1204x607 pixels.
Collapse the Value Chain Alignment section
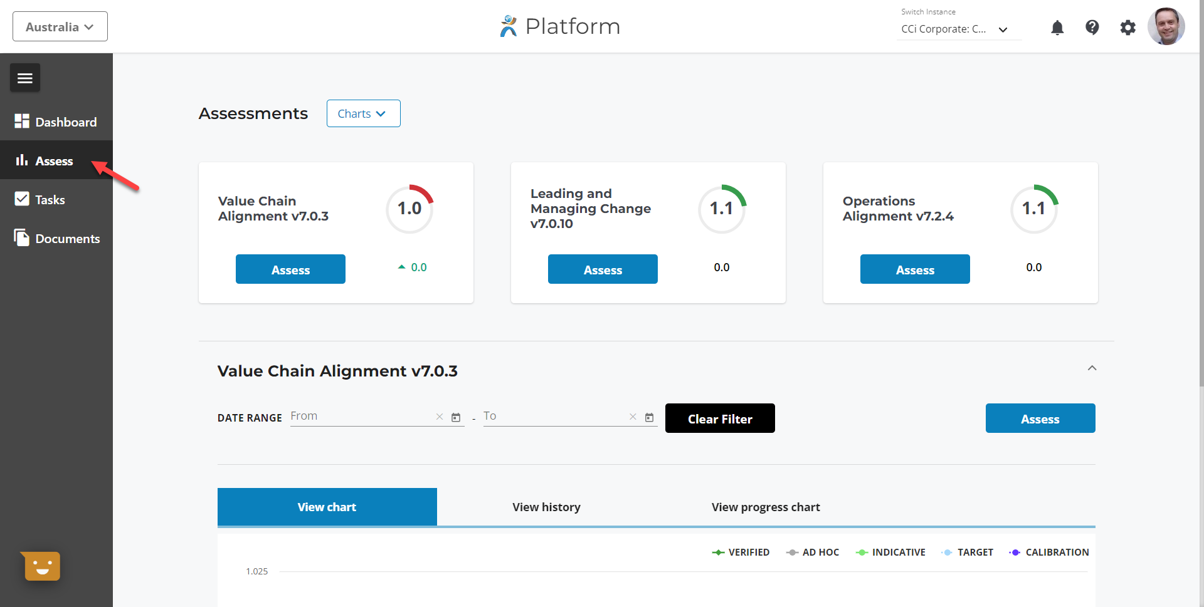(1092, 368)
